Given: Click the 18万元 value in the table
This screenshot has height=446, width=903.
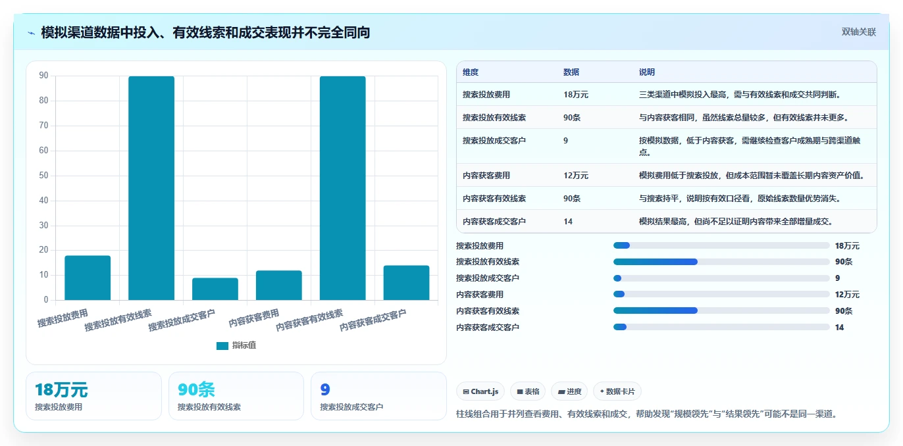Looking at the screenshot, I should 576,95.
